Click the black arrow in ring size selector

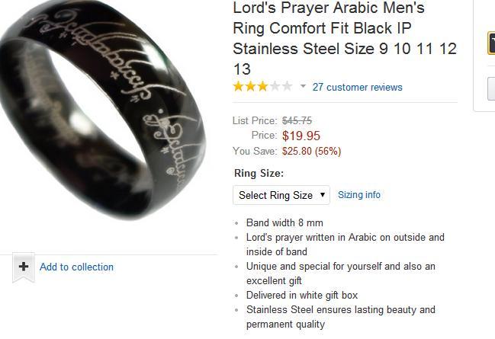[x=323, y=195]
